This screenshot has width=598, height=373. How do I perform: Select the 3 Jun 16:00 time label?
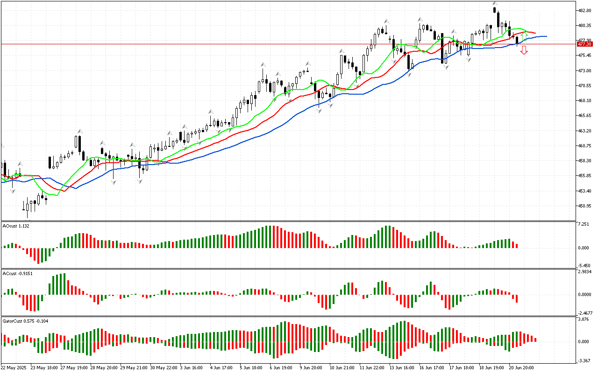coord(192,367)
